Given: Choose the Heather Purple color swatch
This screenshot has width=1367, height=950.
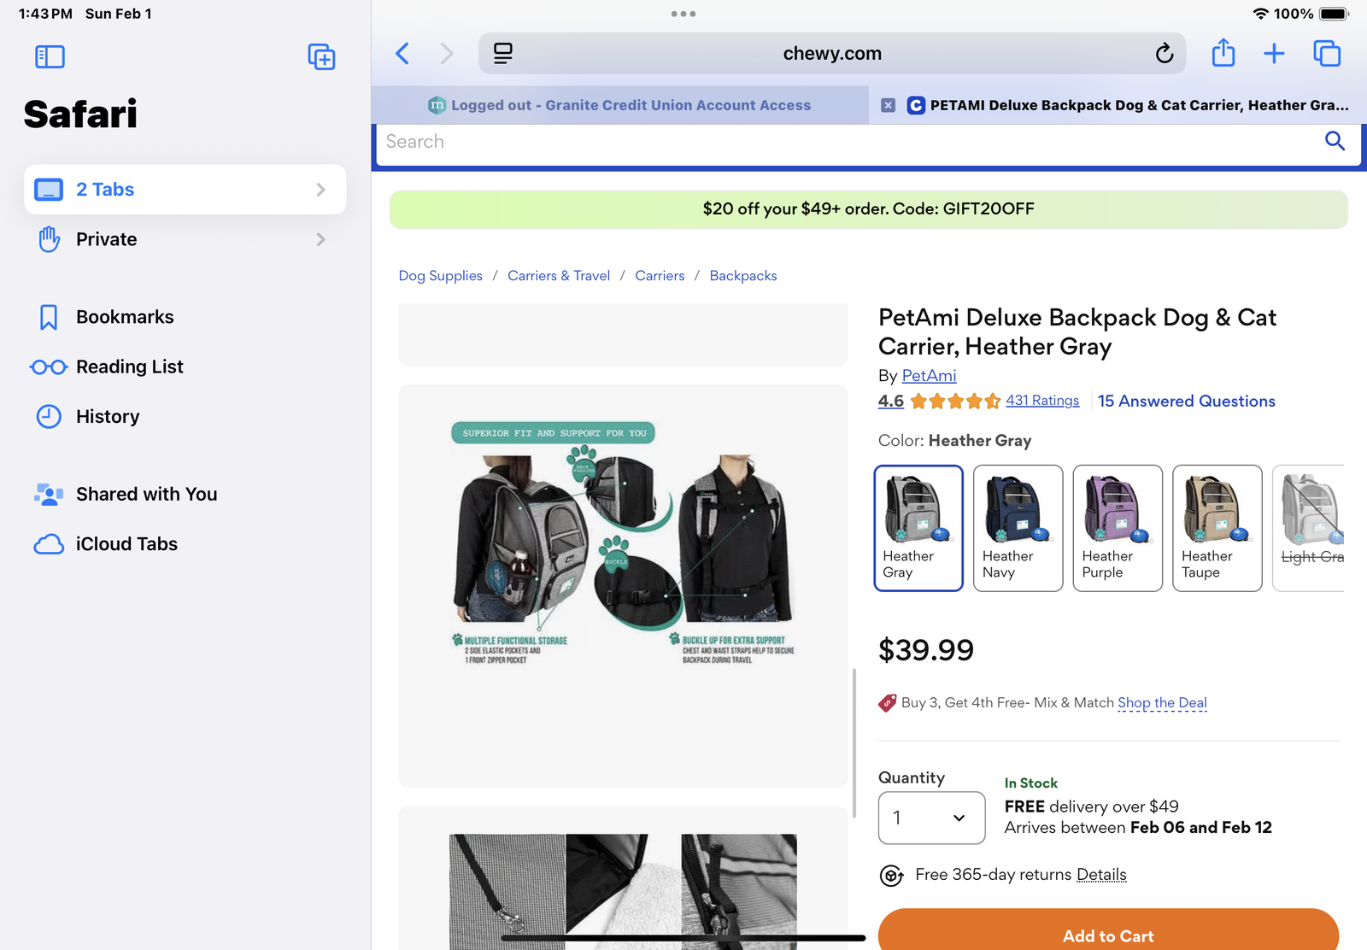Looking at the screenshot, I should pyautogui.click(x=1118, y=528).
